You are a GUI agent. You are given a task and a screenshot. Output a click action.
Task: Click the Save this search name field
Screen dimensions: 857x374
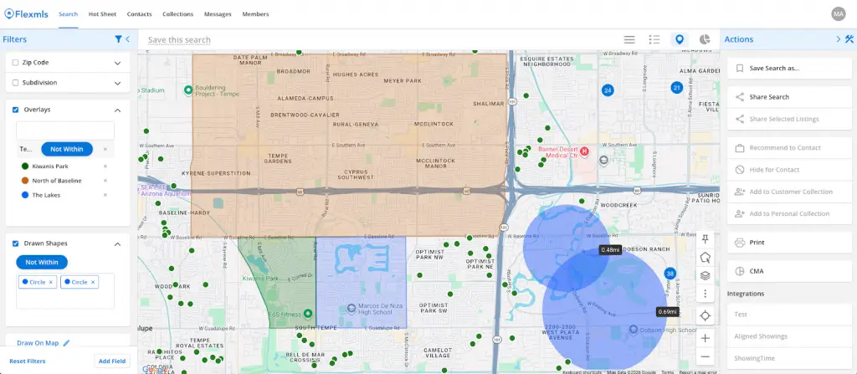point(179,40)
